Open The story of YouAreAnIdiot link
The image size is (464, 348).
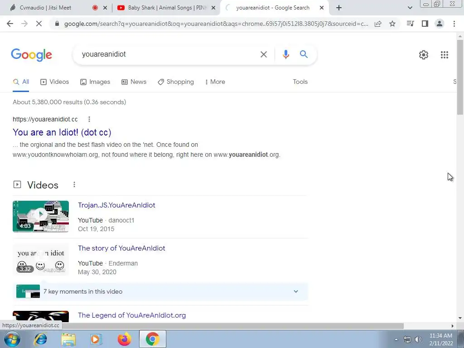121,248
